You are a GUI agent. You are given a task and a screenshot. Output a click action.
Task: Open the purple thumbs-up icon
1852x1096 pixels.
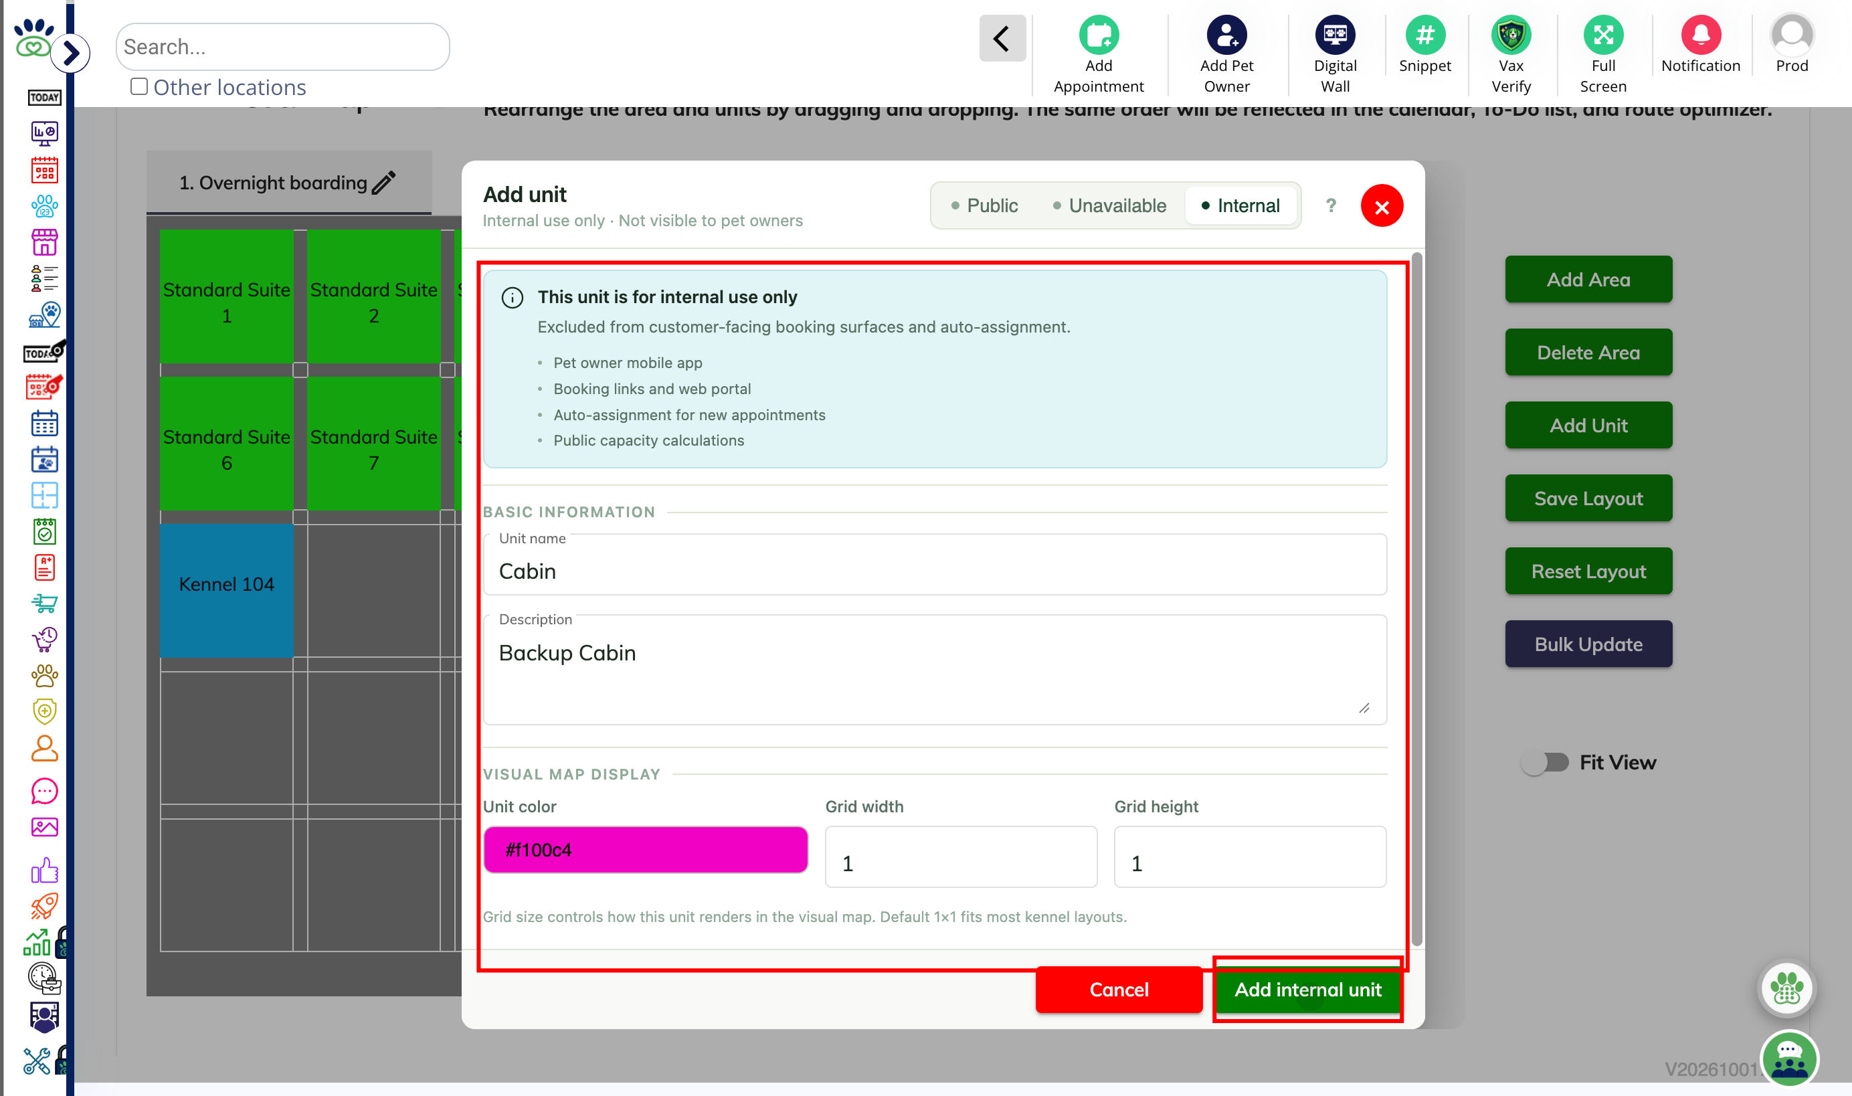tap(44, 870)
